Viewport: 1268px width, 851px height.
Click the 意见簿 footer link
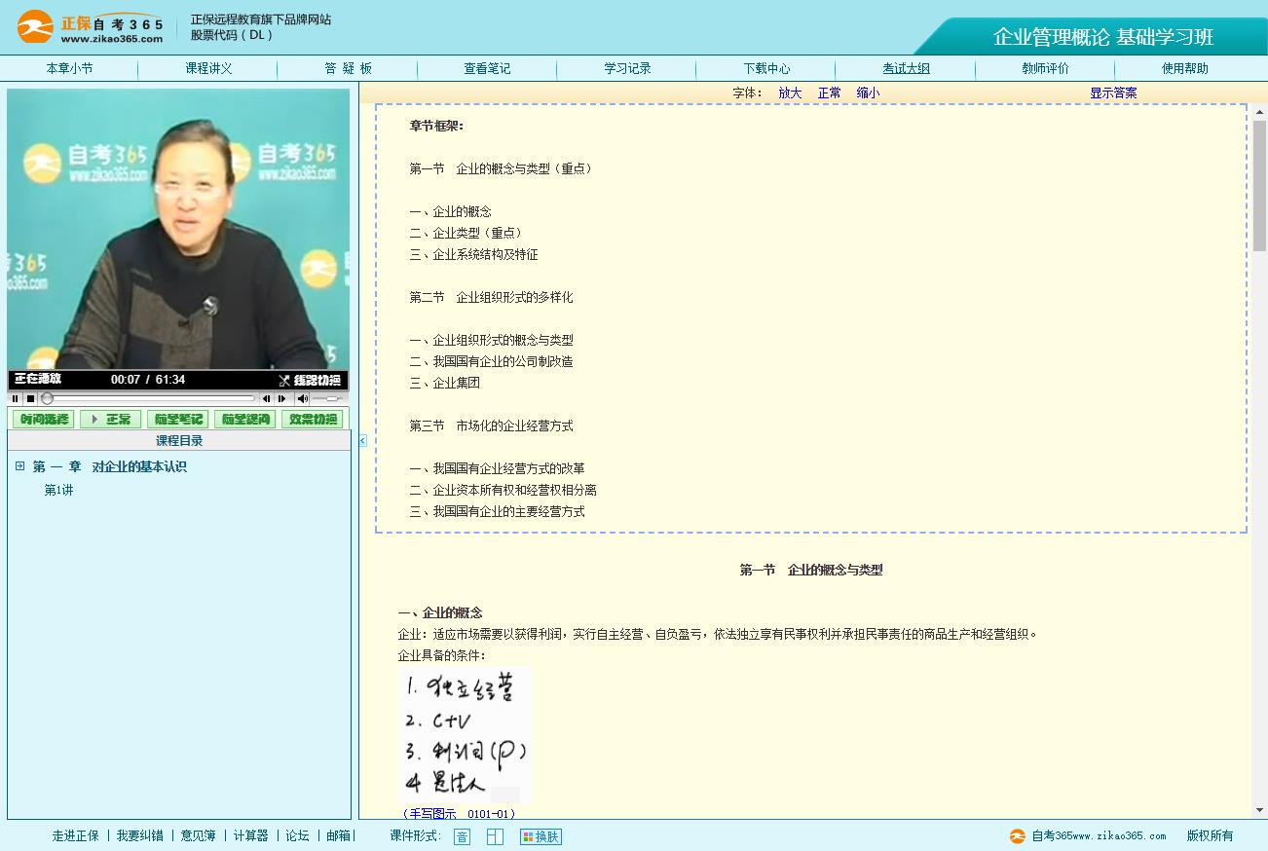point(198,835)
